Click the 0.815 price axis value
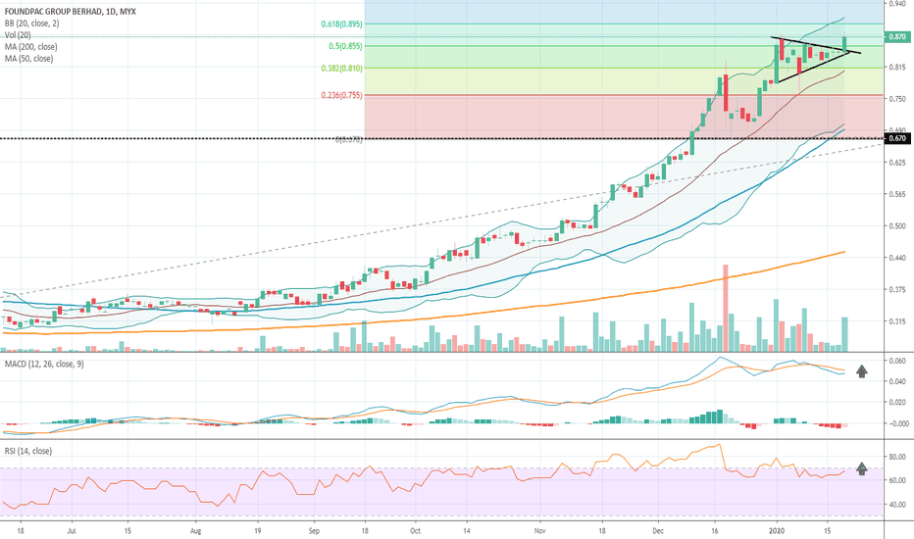 (897, 68)
